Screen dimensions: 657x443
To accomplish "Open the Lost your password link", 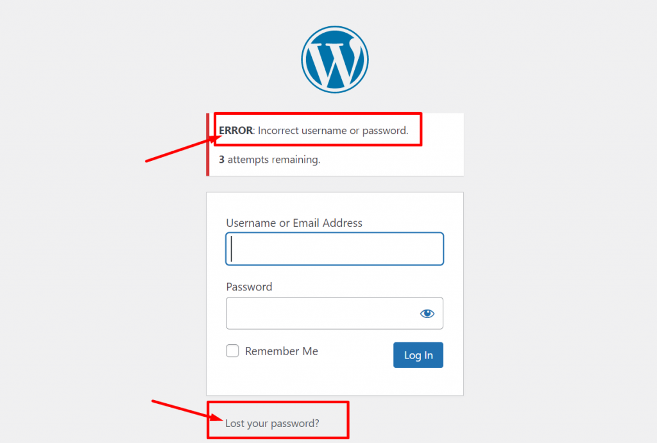I will pos(272,423).
